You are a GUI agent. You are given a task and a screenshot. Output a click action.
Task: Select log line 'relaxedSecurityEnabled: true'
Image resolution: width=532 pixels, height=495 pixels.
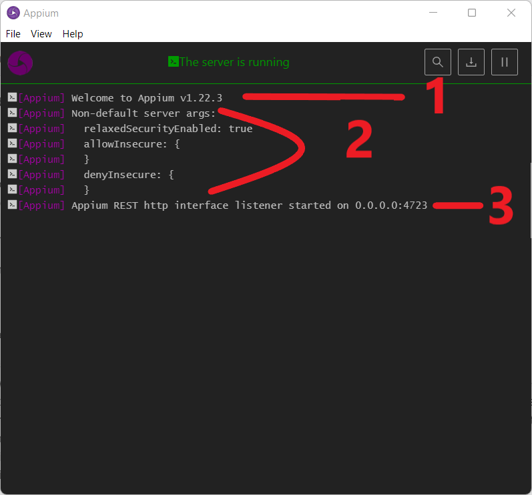[x=168, y=129]
